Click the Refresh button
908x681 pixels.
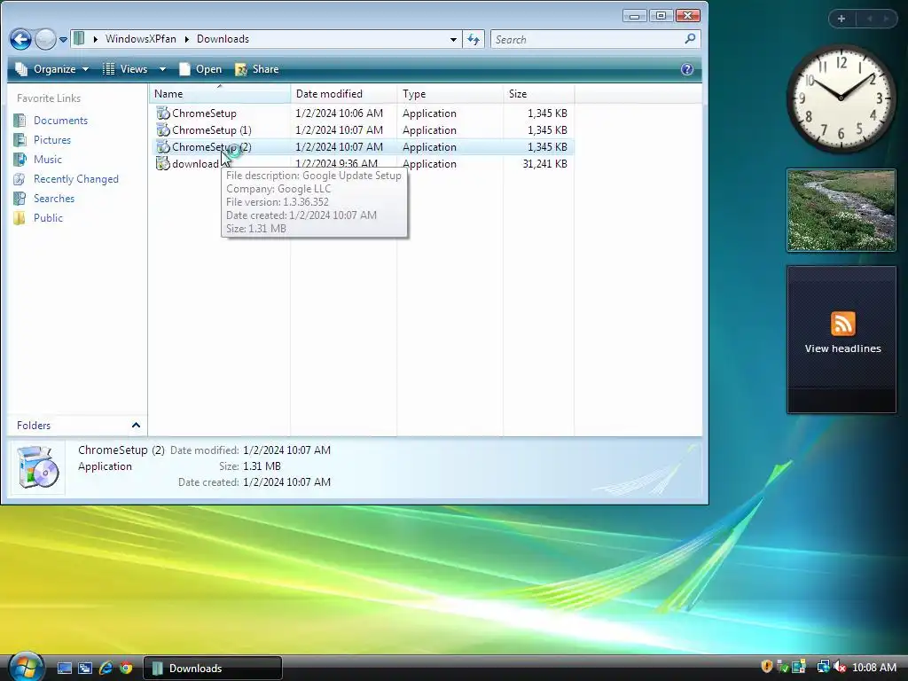pos(474,39)
